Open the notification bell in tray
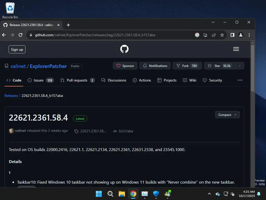This screenshot has width=266, height=200. (x=259, y=194)
